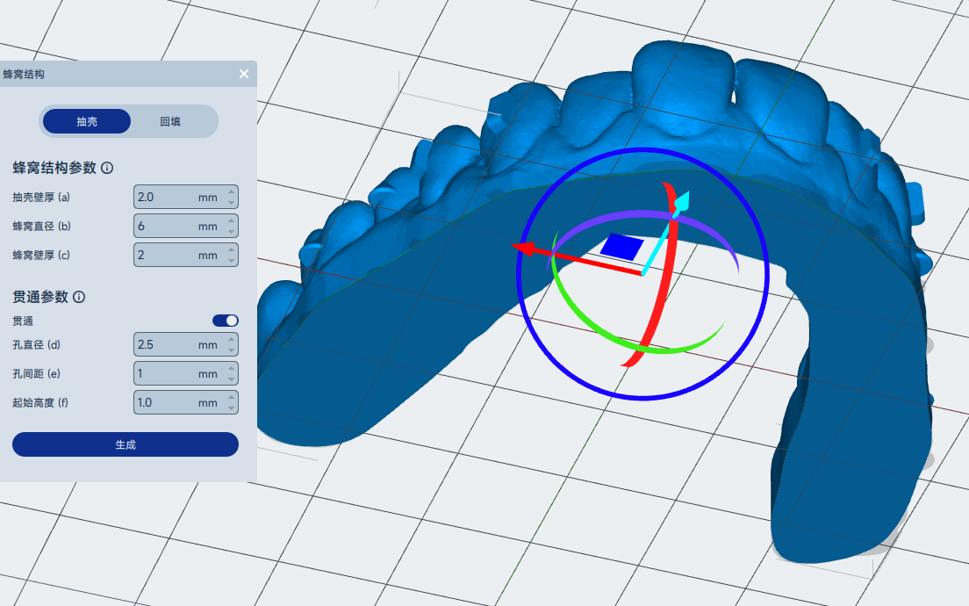Decrease 孔间距 (e) with down arrow

click(231, 379)
